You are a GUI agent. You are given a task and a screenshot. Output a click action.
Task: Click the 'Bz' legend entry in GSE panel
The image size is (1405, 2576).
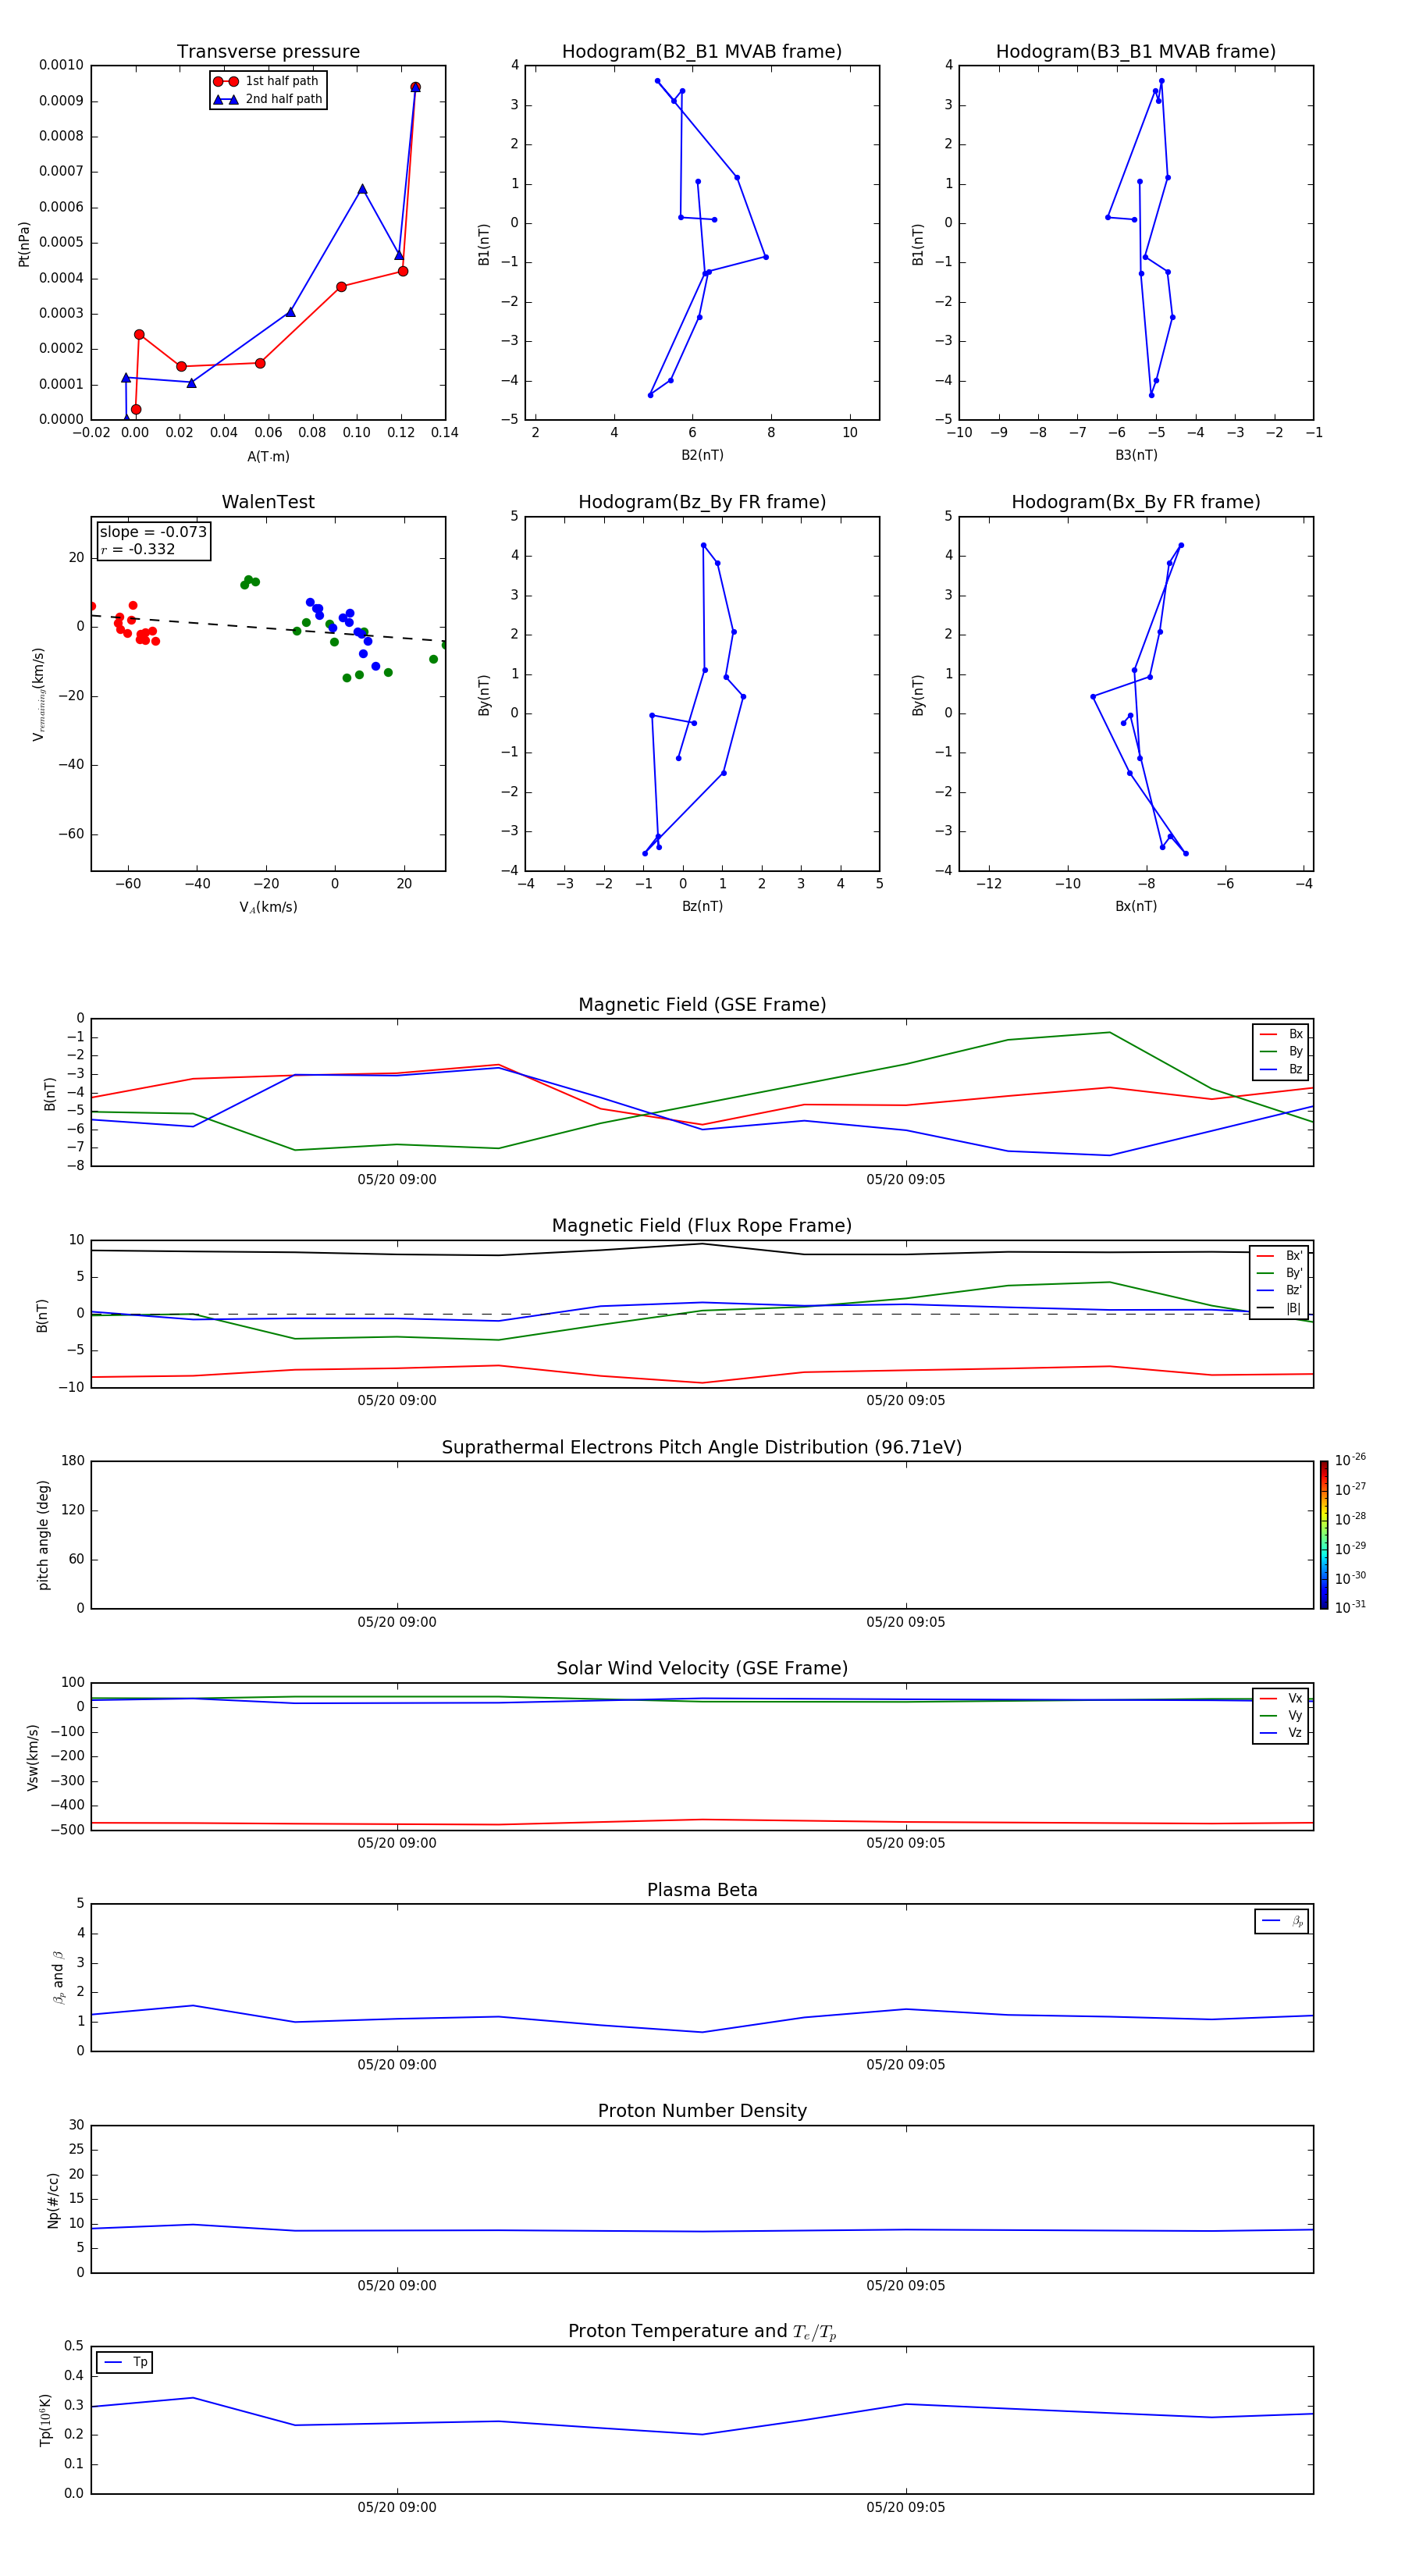point(1281,1069)
